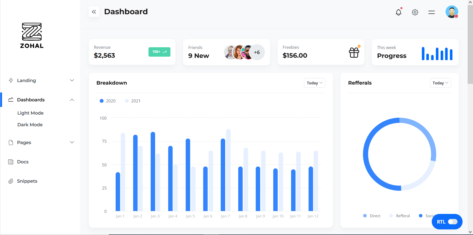Select Dark Mode under Dashboards
Image resolution: width=473 pixels, height=235 pixels.
(30, 125)
